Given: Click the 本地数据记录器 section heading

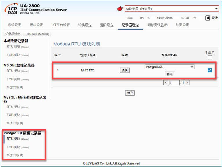Looking at the screenshot, I should tap(16, 41).
